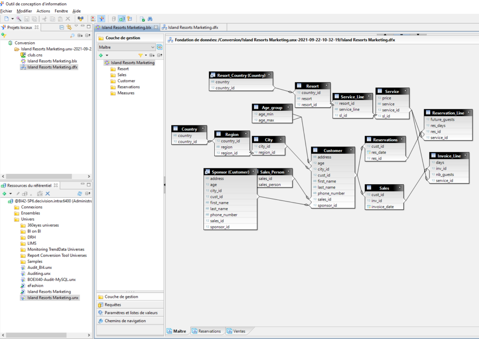Open the Invoice_Line table dropdown arrow

coord(464,156)
